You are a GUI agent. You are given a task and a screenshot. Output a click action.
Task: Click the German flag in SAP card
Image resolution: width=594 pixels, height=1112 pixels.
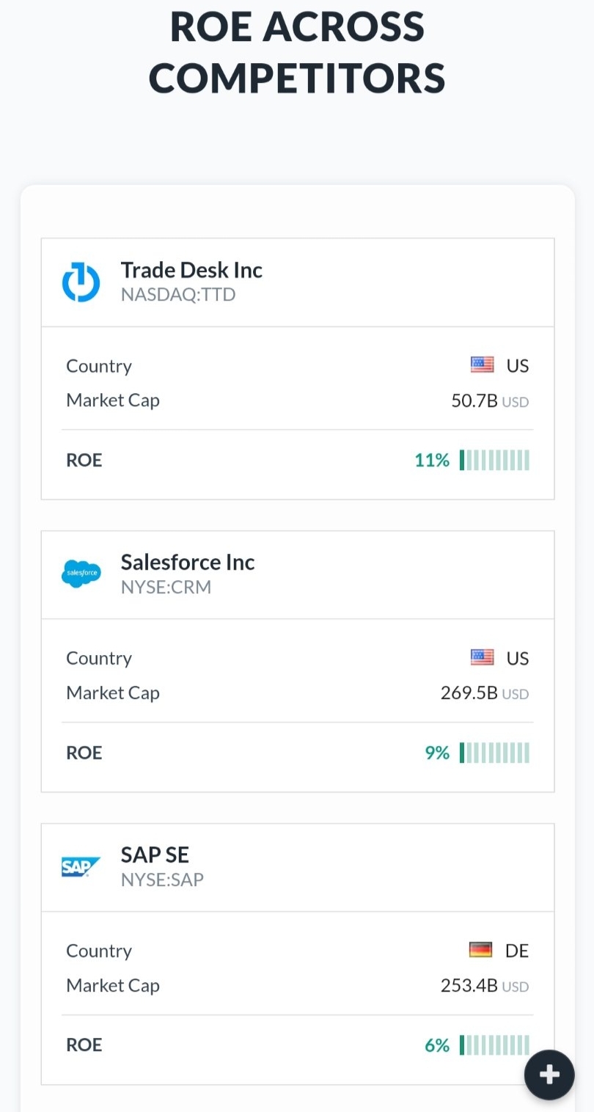[480, 951]
